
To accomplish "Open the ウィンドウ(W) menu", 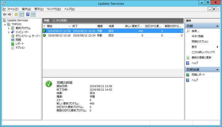I will point(54,9).
